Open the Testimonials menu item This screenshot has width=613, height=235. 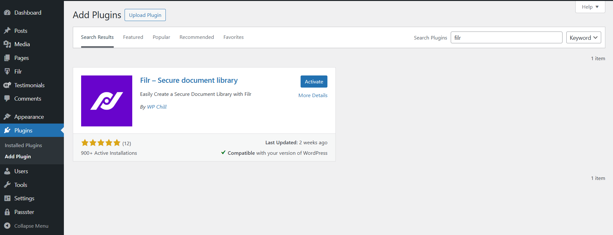pyautogui.click(x=32, y=85)
